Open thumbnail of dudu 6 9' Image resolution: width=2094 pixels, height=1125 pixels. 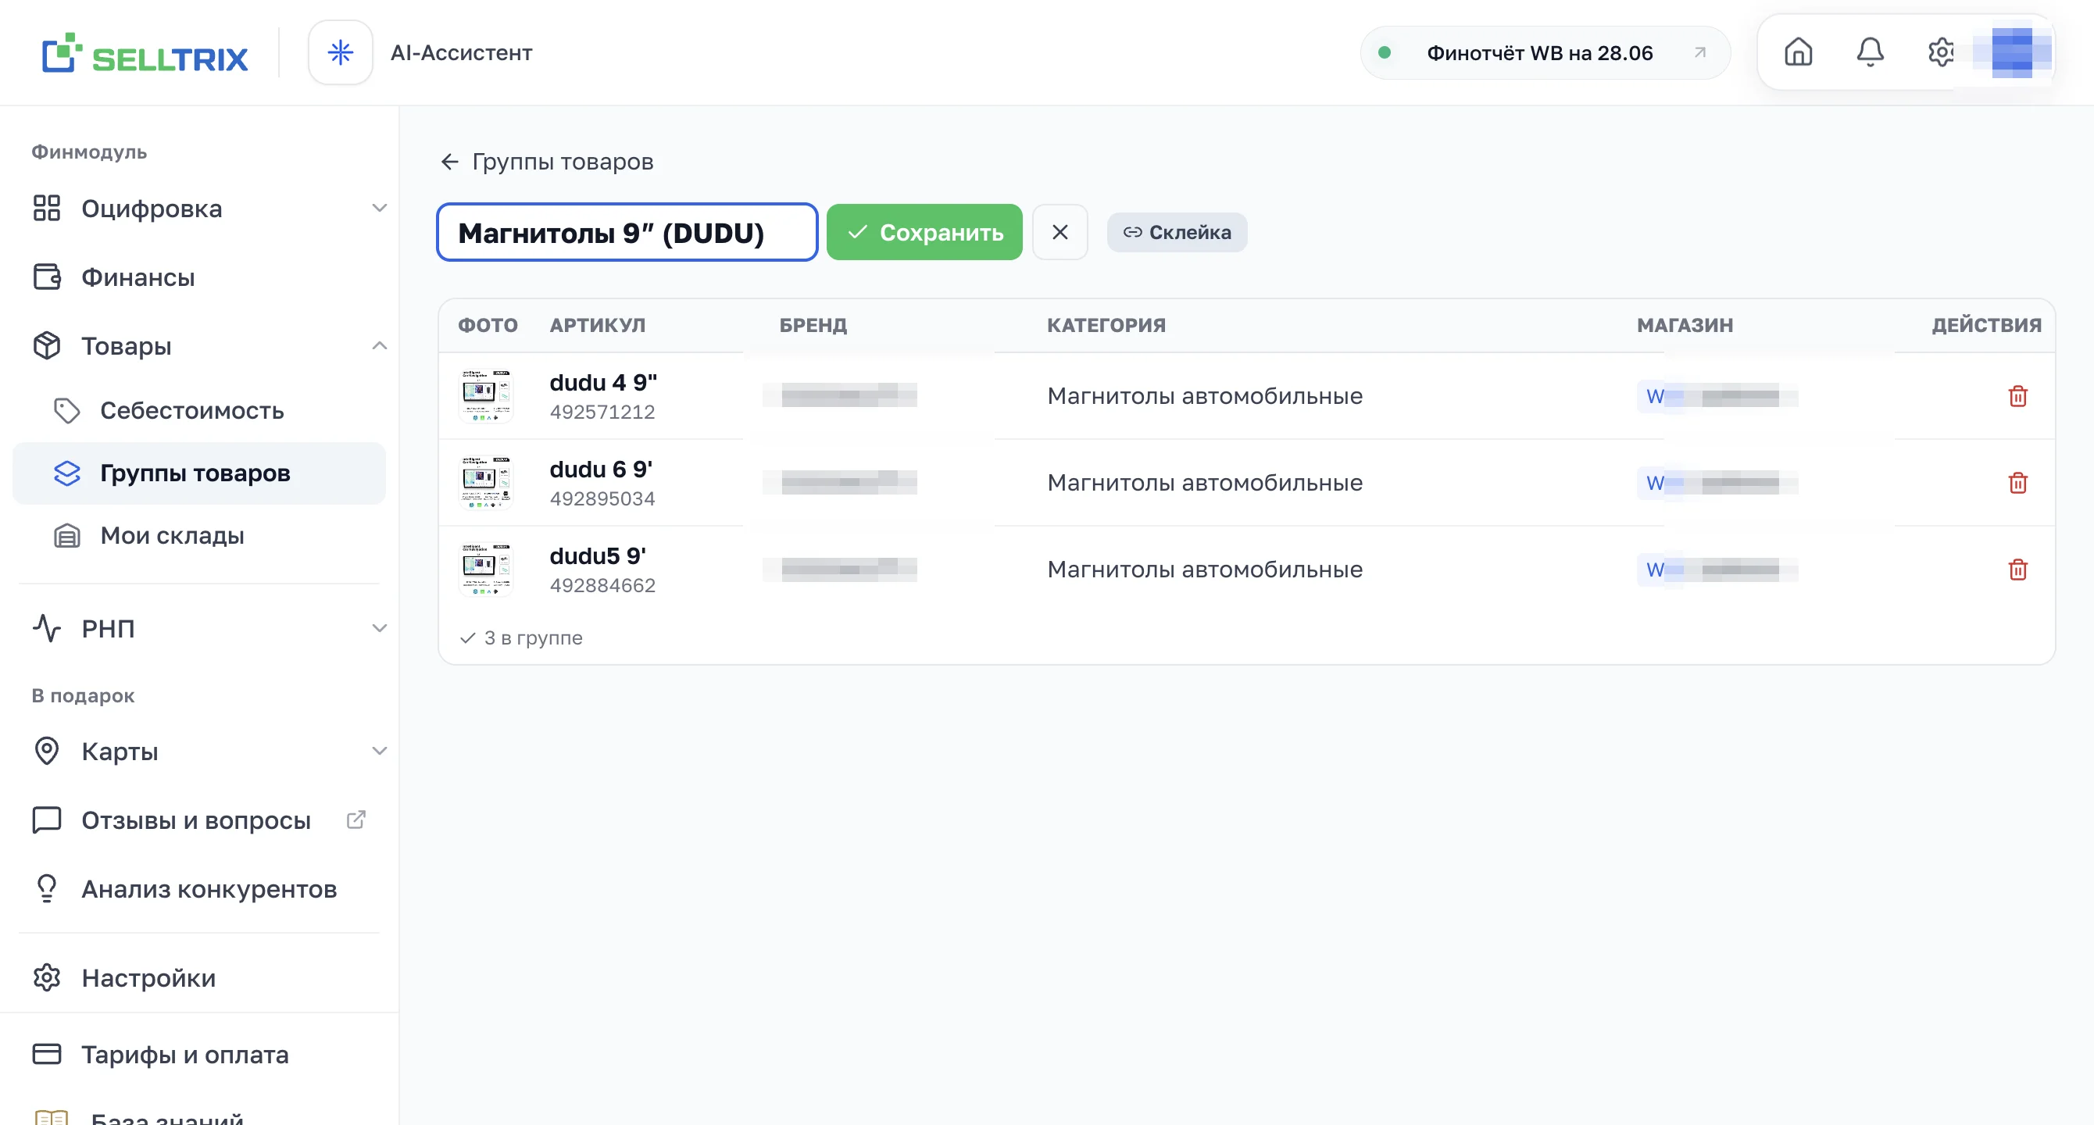point(486,483)
